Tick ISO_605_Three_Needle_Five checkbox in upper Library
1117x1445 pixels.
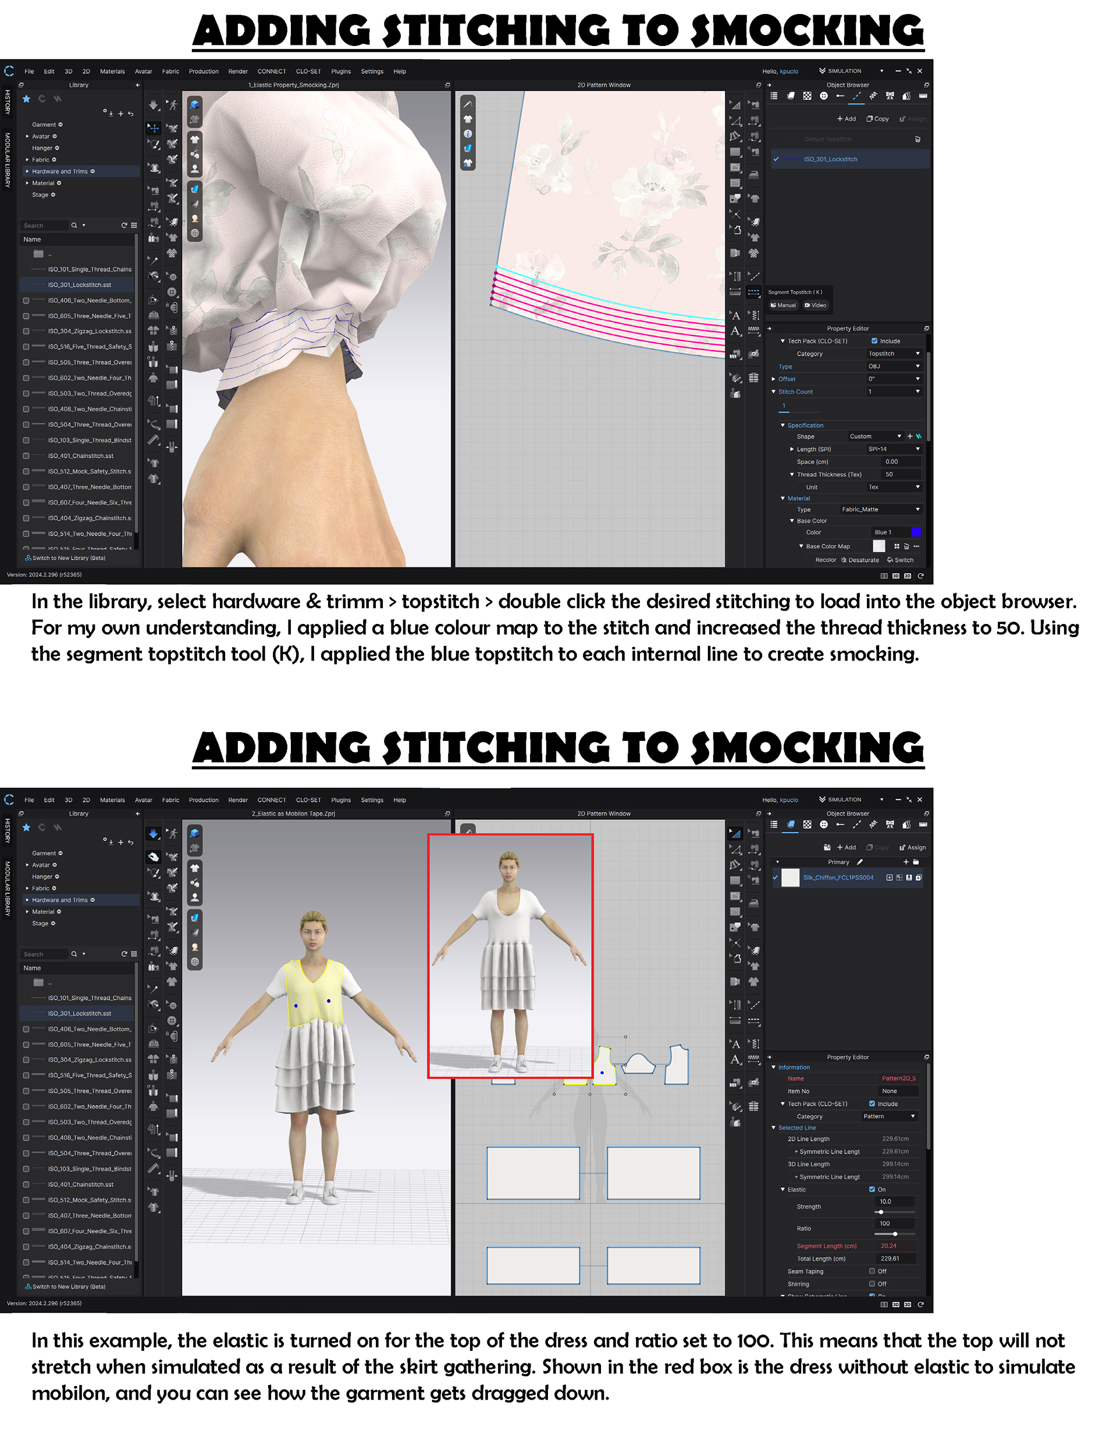tap(27, 316)
